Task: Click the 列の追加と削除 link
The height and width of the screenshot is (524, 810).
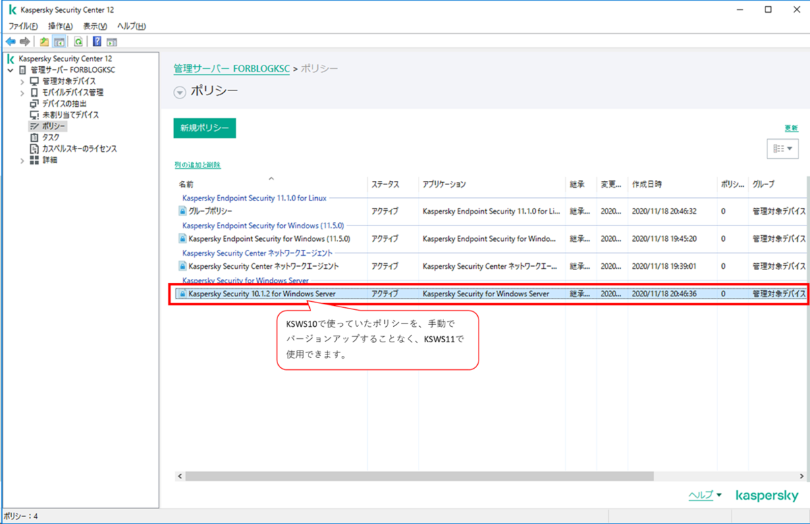Action: 197,165
